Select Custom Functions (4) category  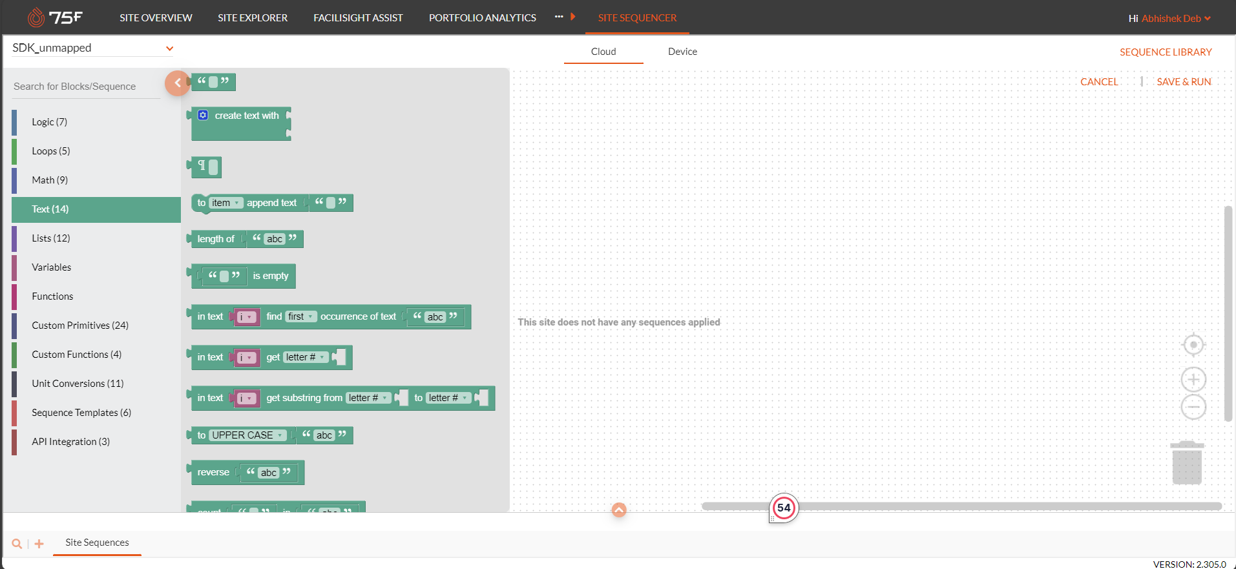pyautogui.click(x=96, y=355)
